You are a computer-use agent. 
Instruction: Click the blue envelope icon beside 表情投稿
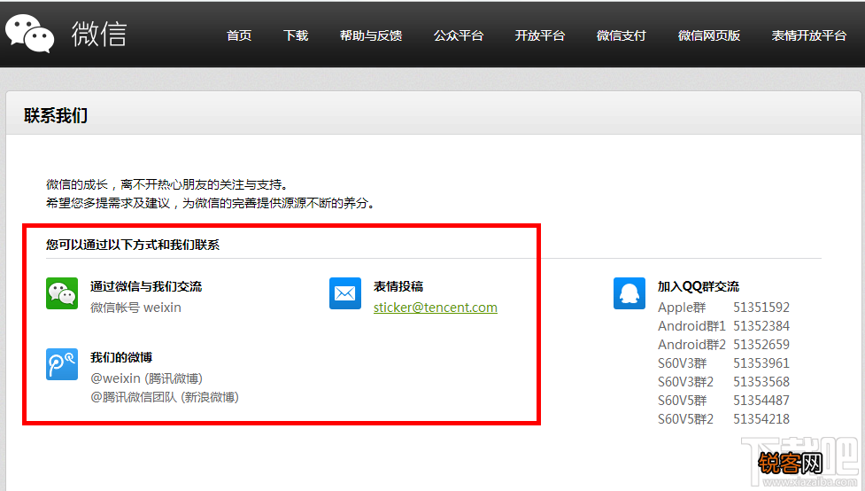(345, 293)
